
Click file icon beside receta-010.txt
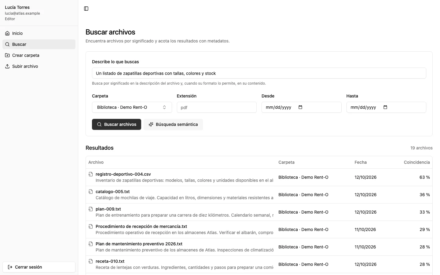[91, 261]
